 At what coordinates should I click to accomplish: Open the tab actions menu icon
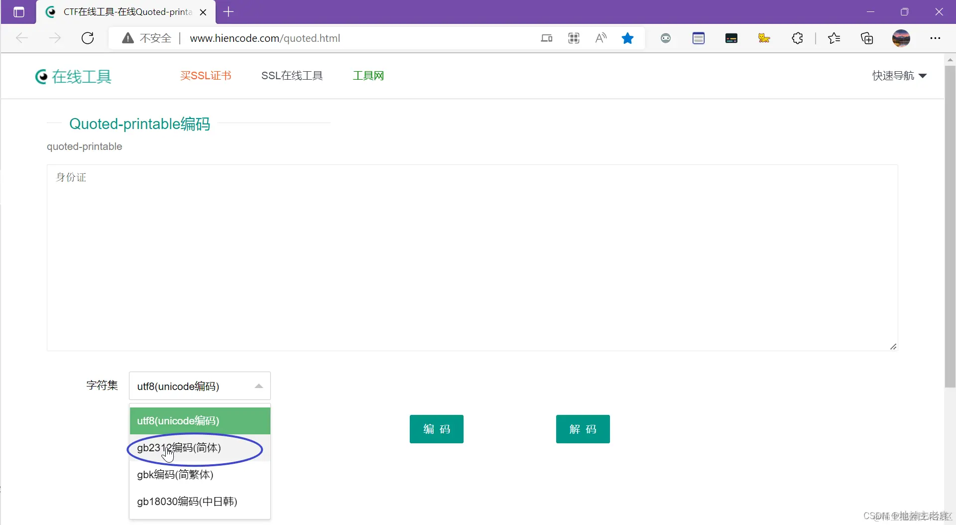coord(19,12)
